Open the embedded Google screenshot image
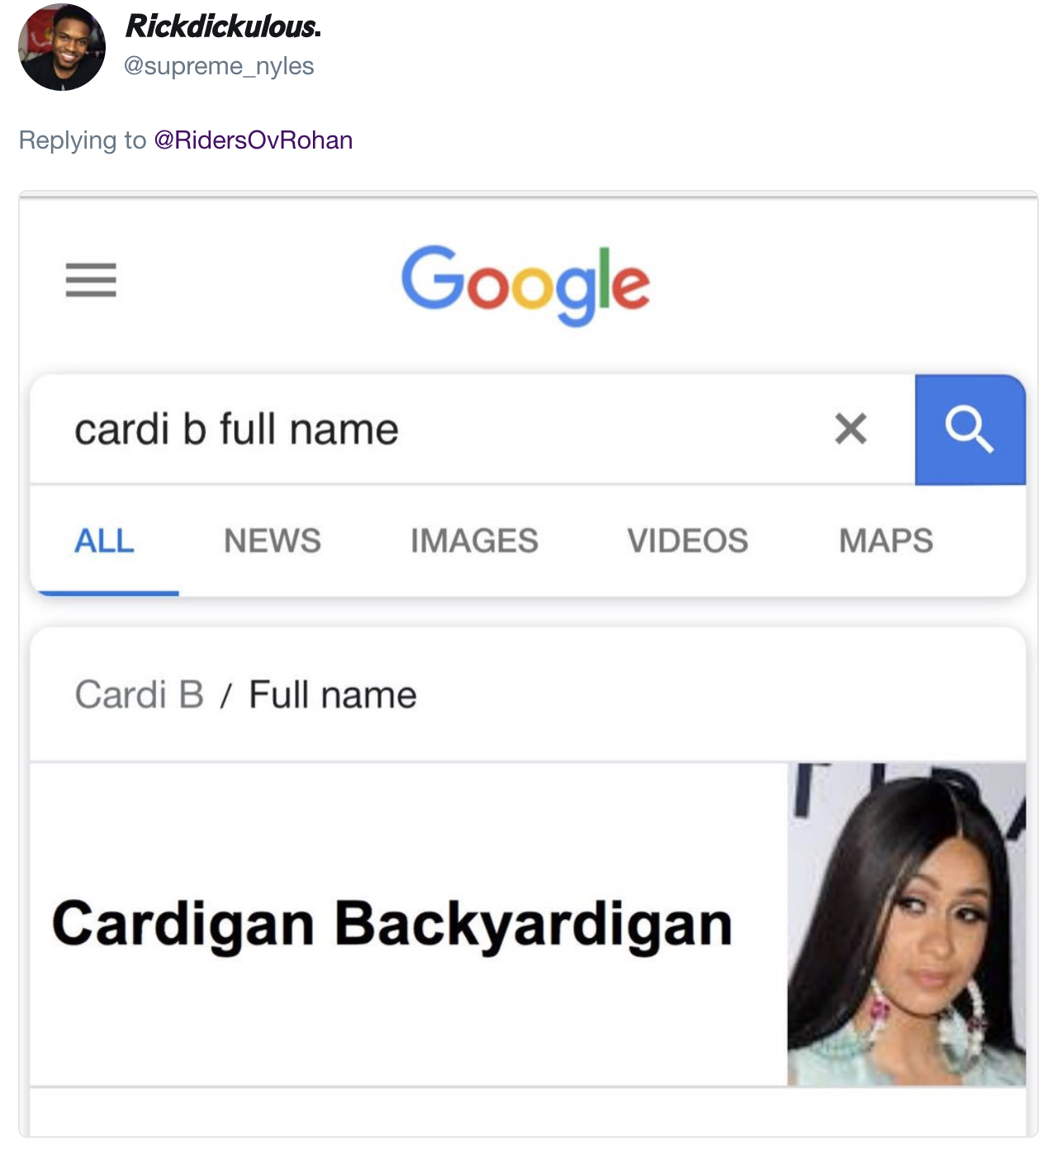 [x=528, y=665]
